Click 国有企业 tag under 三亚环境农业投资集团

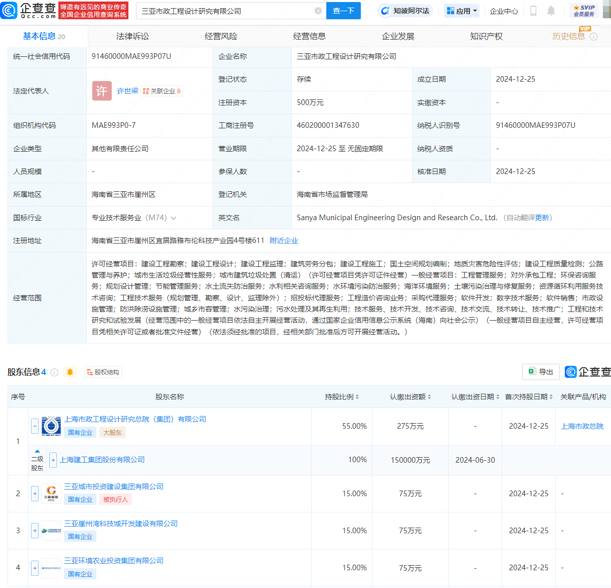click(x=80, y=574)
